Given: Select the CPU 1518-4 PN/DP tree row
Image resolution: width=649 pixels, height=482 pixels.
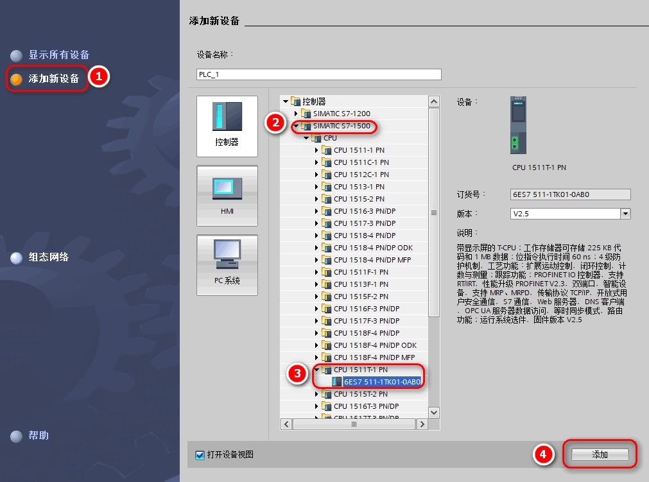Looking at the screenshot, I should point(354,236).
